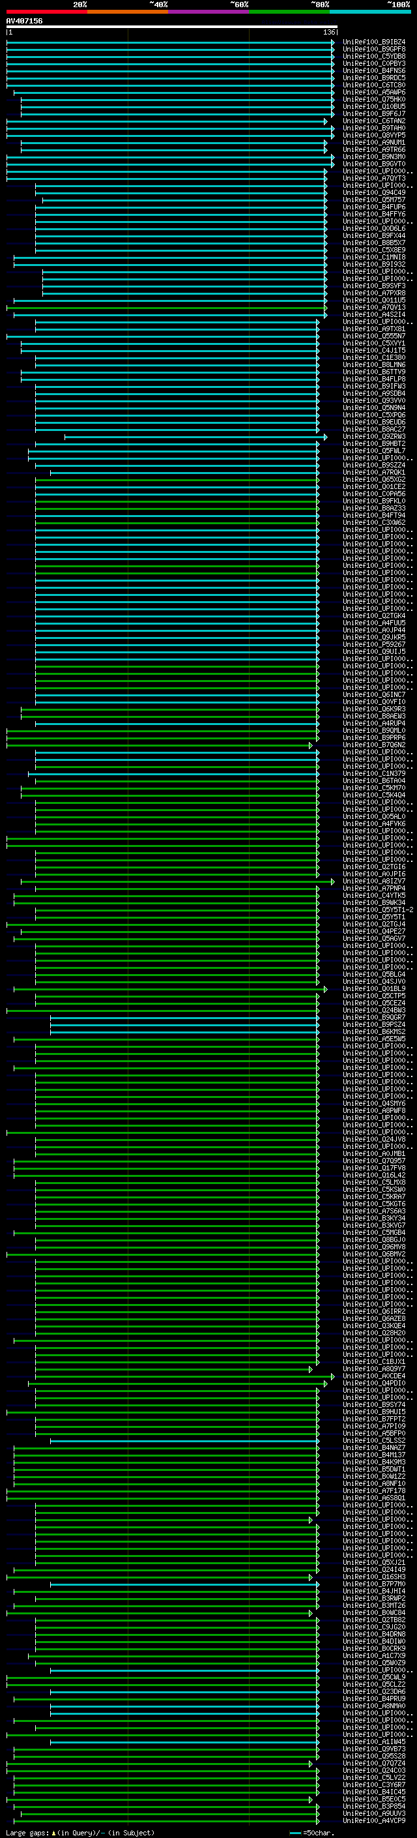Select hit label UniRef100_Q6K9R3
The width and height of the screenshot is (417, 1838).
coord(373,709)
